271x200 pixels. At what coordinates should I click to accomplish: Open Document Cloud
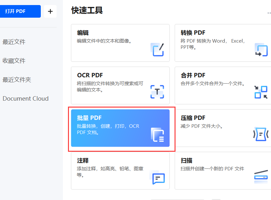coord(25,98)
